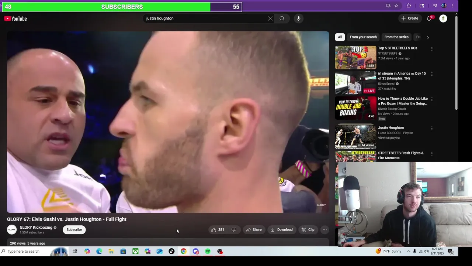
Task: Open Microsoft Store from the taskbar
Action: 123,252
